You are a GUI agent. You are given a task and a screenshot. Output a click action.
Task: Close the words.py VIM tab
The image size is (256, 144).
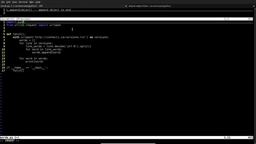pos(126,6)
